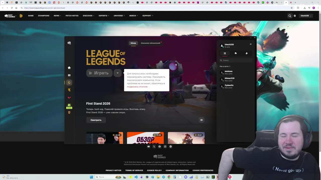This screenshot has width=321, height=180.
Task: Open CHAMPIONS menu item on website
Action: pyautogui.click(x=44, y=16)
